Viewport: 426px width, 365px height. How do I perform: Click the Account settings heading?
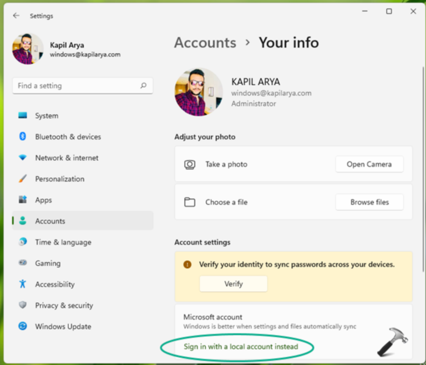(x=202, y=242)
